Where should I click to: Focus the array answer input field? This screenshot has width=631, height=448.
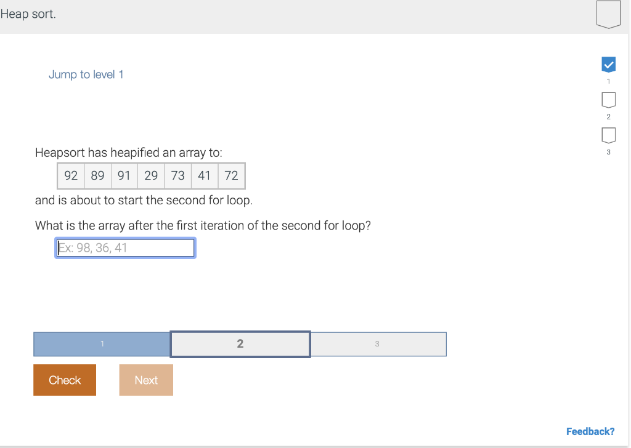tap(125, 248)
